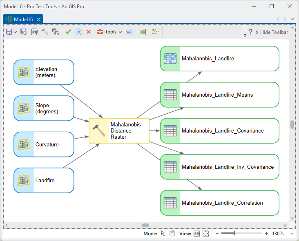Switch to Pan mode hand

(172, 233)
